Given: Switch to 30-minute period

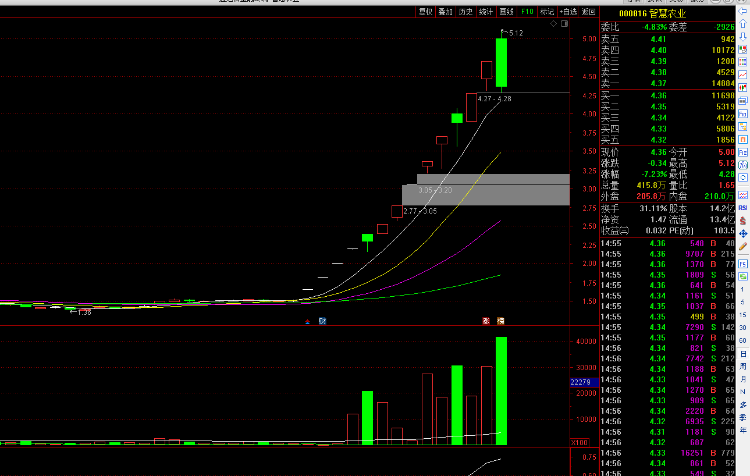Looking at the screenshot, I should 742,328.
